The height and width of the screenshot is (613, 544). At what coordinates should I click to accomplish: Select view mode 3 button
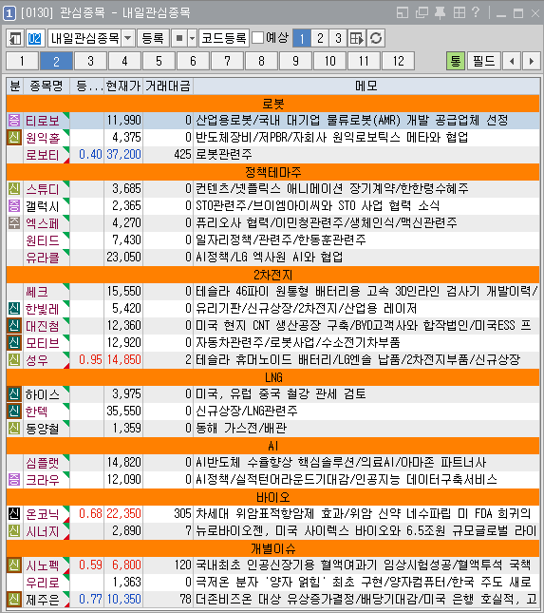point(338,38)
